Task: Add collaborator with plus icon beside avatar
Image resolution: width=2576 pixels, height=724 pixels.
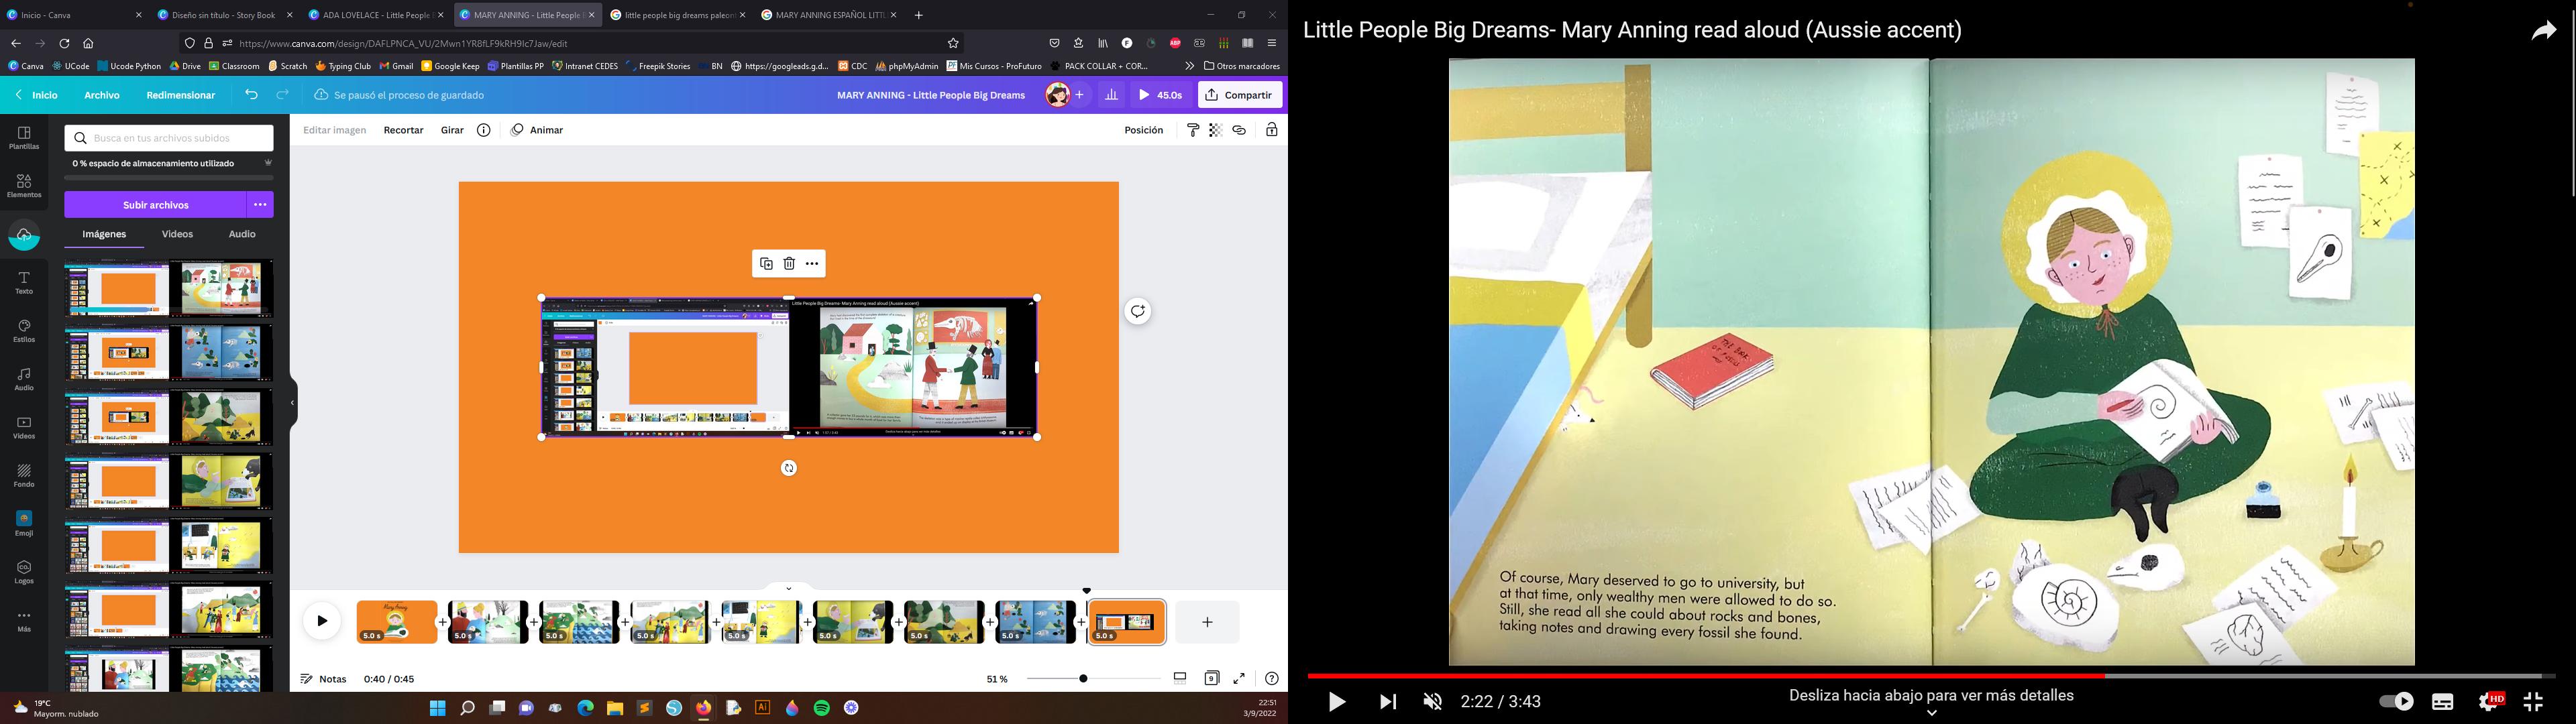Action: click(x=1080, y=95)
